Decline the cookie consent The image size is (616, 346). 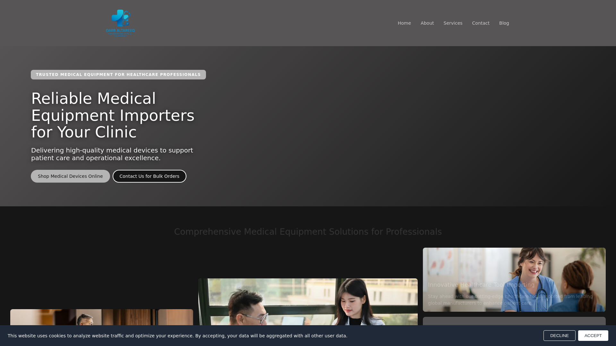click(559, 335)
